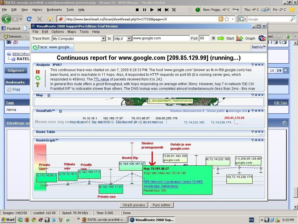Click the Firefox home icon
Viewport: 298px width, 224px height.
coord(50,19)
